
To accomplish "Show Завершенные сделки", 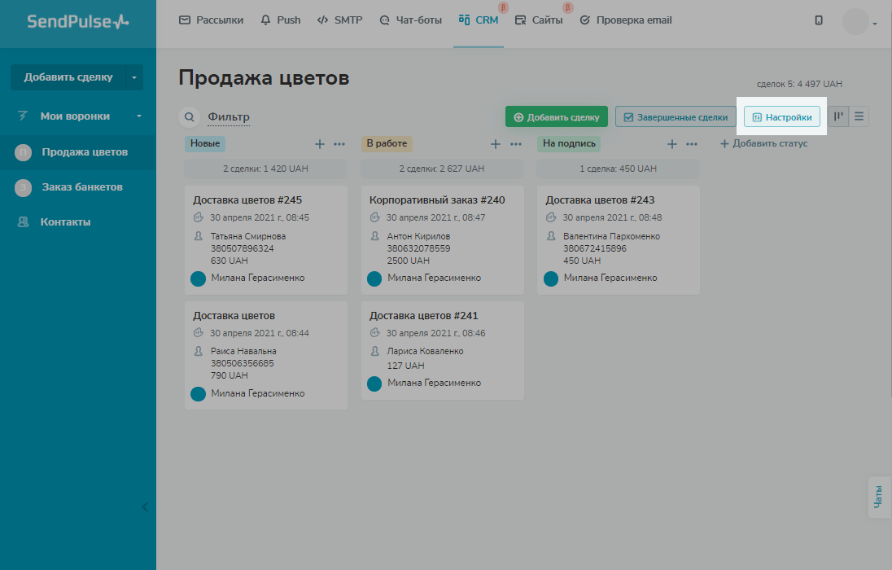I will pos(675,117).
